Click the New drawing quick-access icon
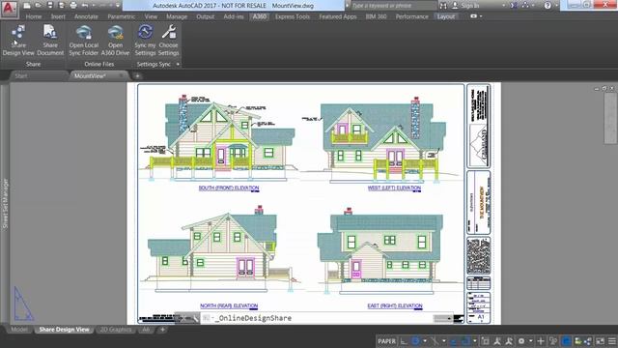This screenshot has height=348, width=618. (27, 6)
